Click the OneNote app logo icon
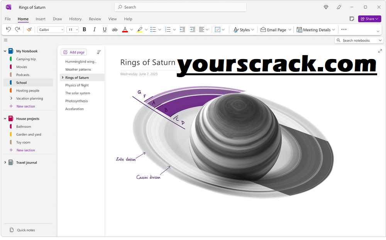Image resolution: width=386 pixels, height=240 pixels. 8,7
